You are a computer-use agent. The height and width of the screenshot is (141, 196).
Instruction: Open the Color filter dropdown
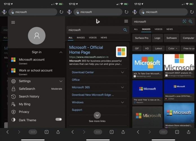click(x=173, y=48)
